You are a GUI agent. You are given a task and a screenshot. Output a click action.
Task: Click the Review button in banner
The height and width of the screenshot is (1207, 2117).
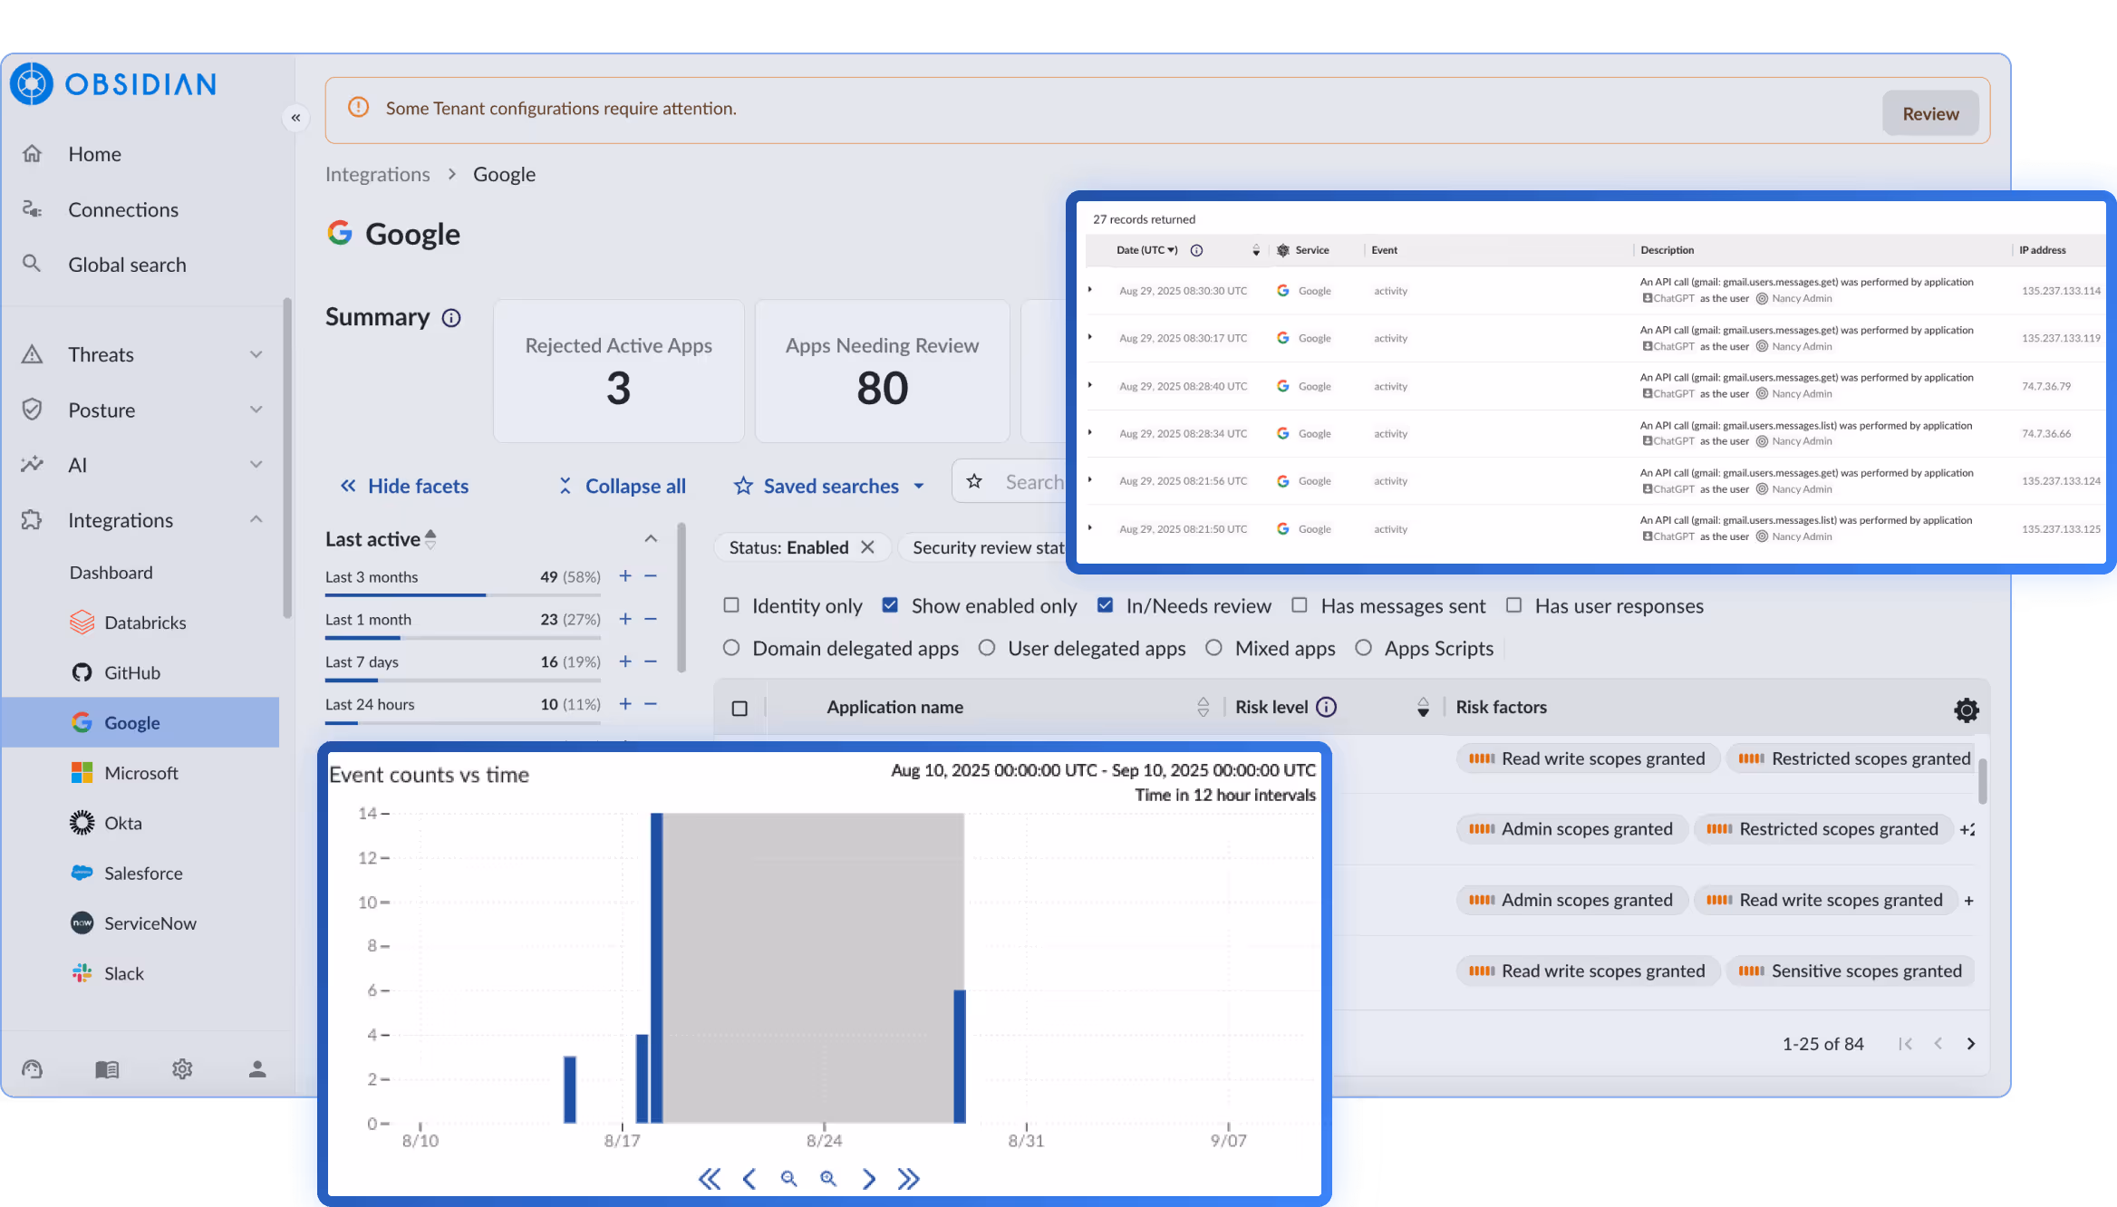tap(1930, 113)
